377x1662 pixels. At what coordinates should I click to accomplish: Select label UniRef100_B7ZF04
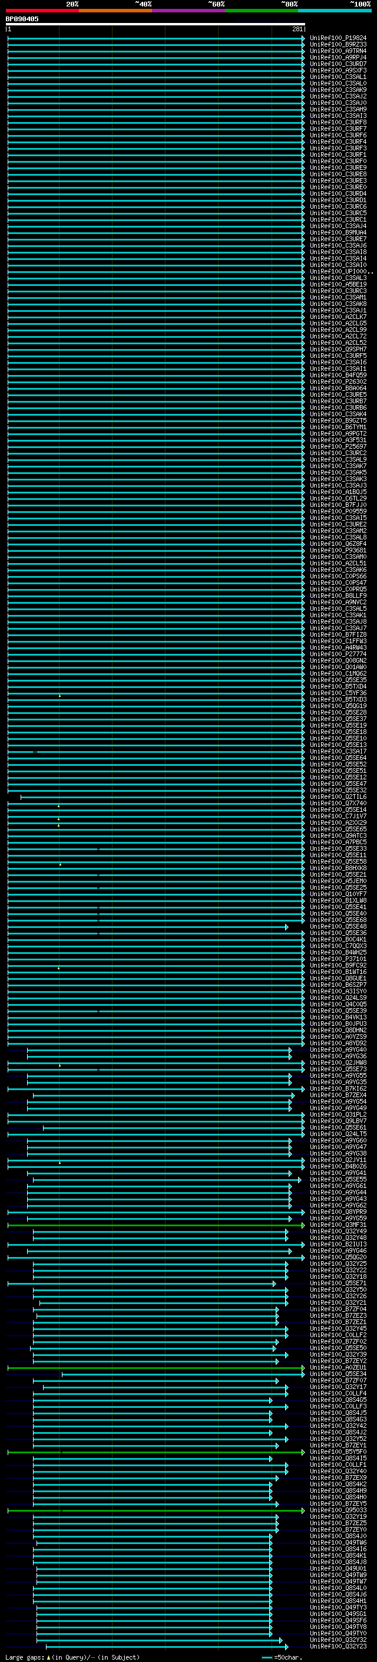(338, 1309)
